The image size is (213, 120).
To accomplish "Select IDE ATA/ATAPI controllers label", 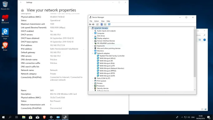I will 106,43.
